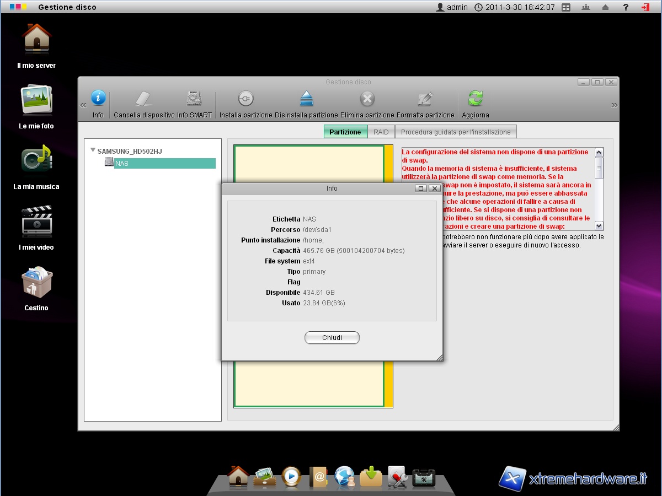Open Info SMART from the toolbar

pyautogui.click(x=194, y=99)
